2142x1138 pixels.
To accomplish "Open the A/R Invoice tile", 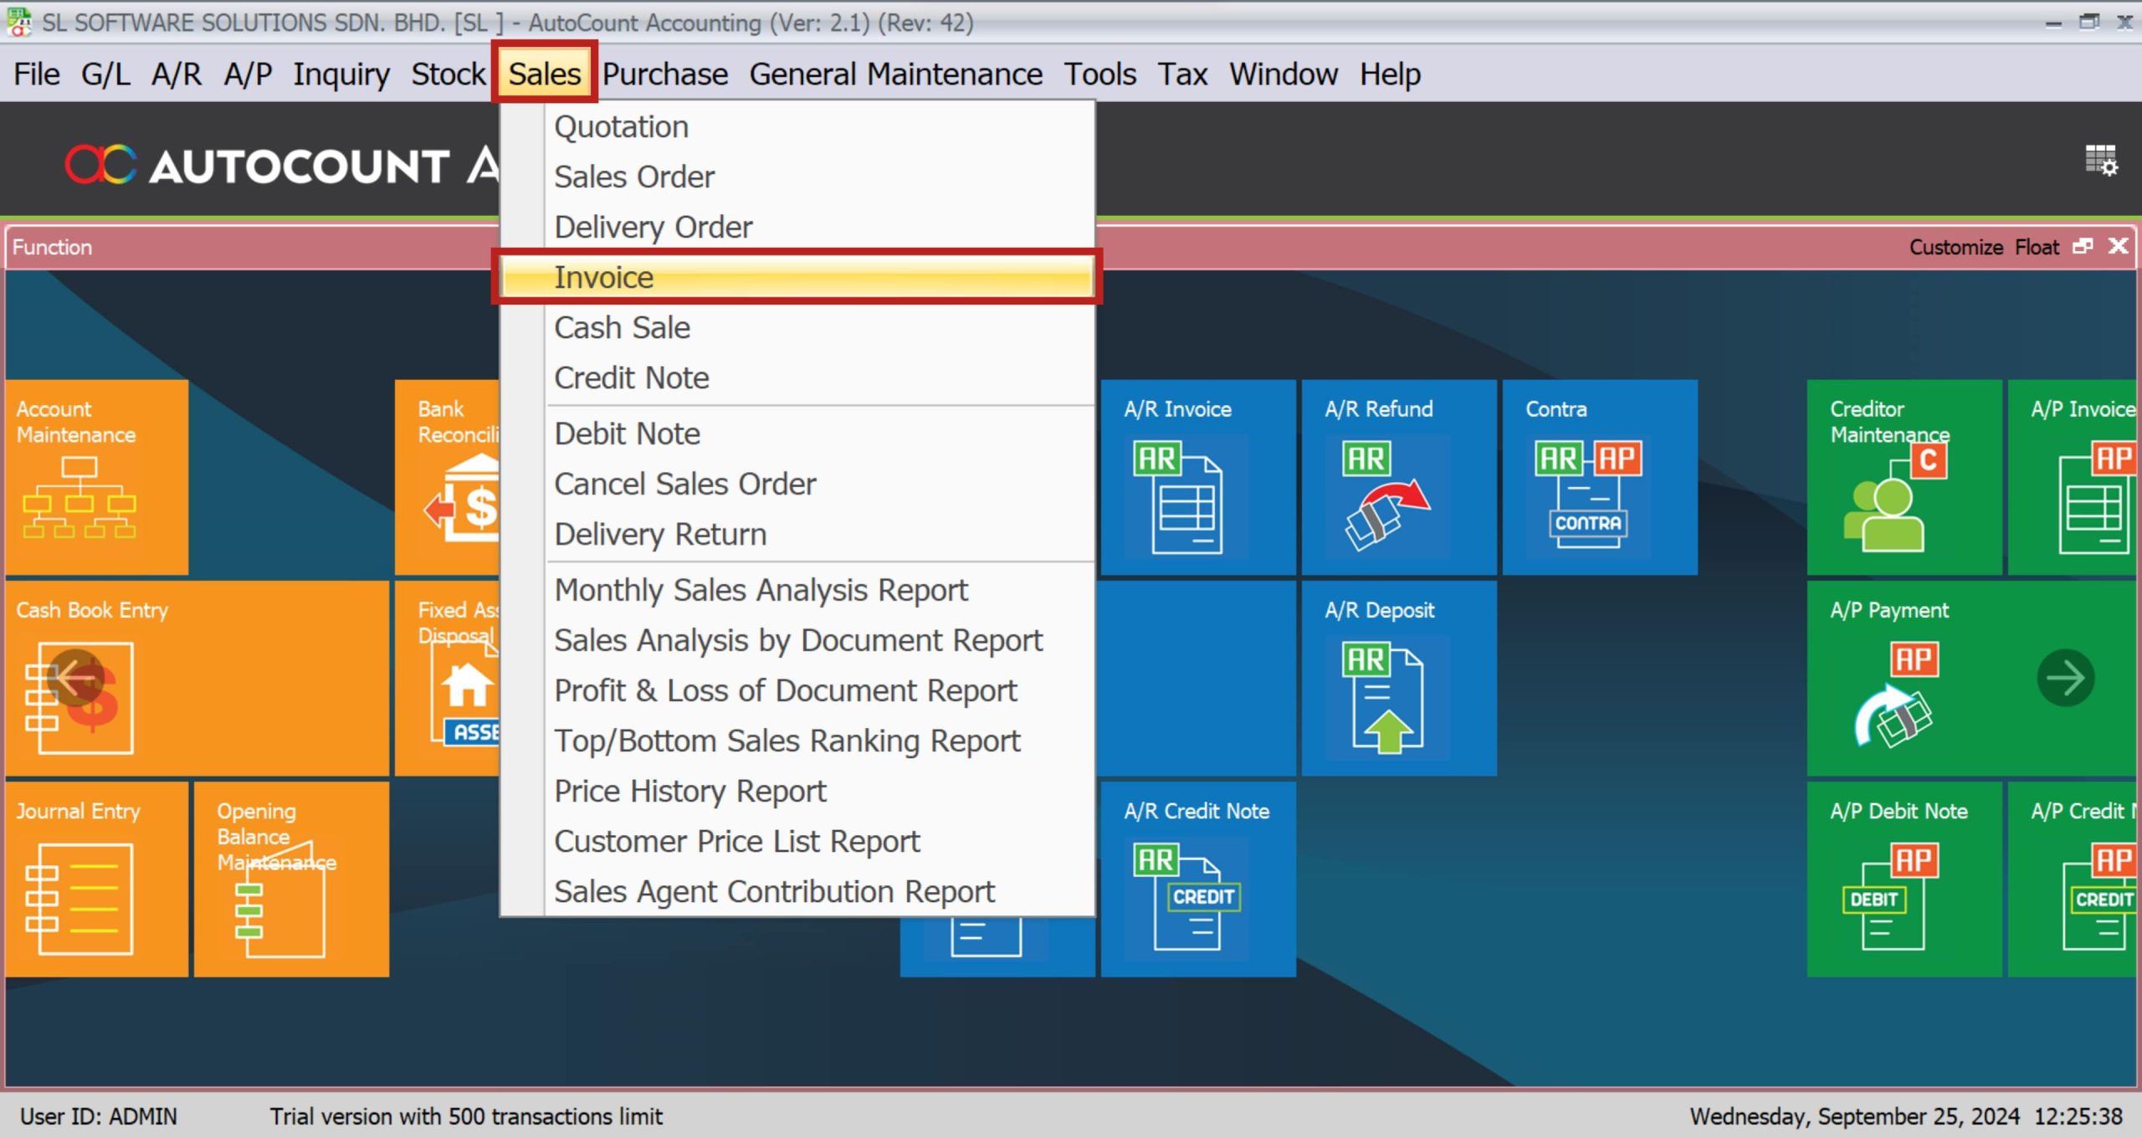I will [1197, 477].
